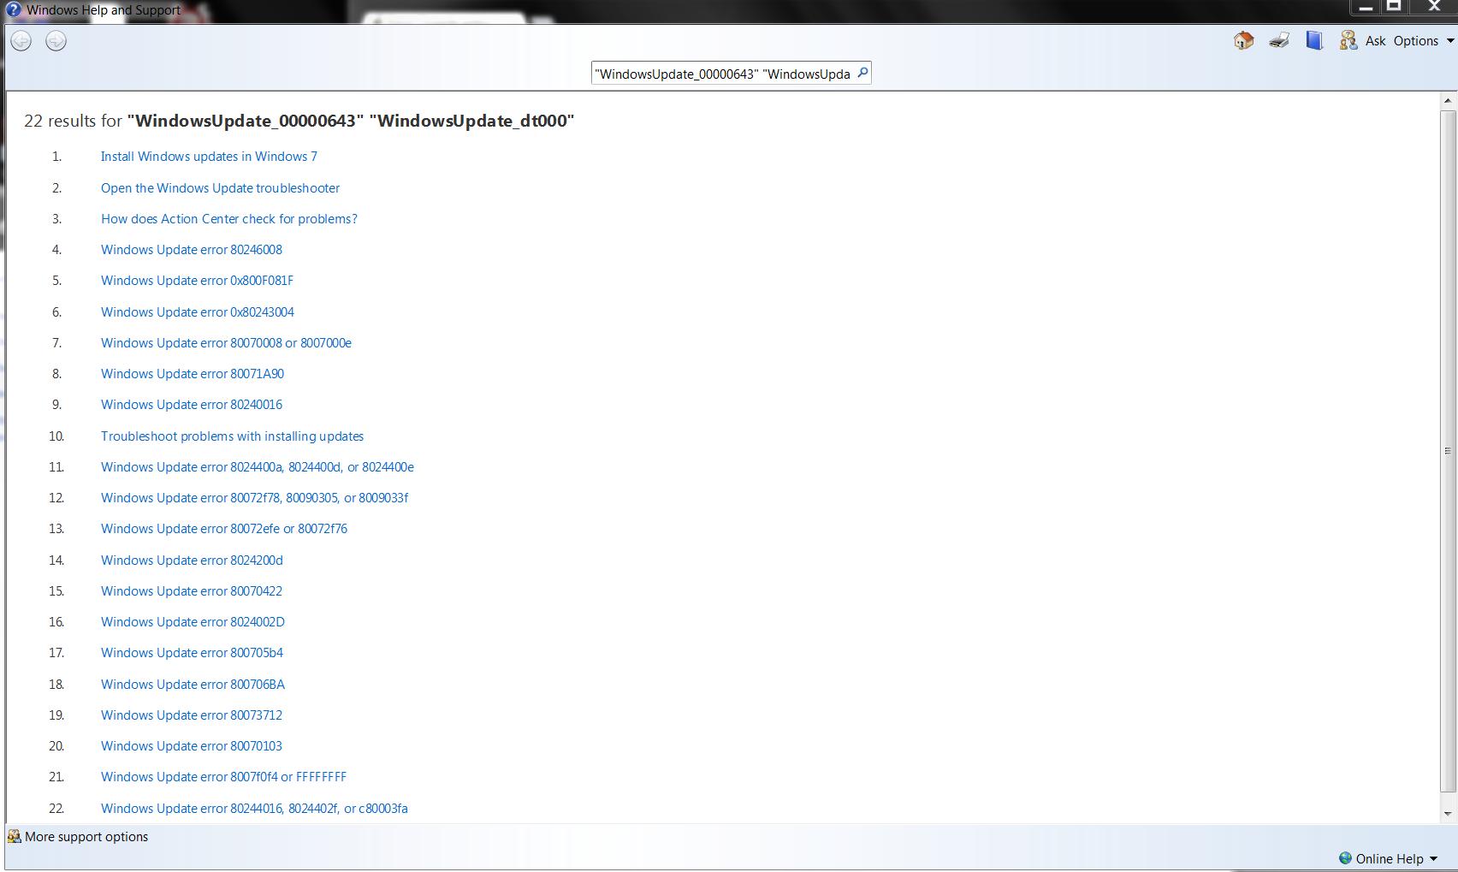The width and height of the screenshot is (1458, 872).
Task: Click the search magnifier icon
Action: (862, 73)
